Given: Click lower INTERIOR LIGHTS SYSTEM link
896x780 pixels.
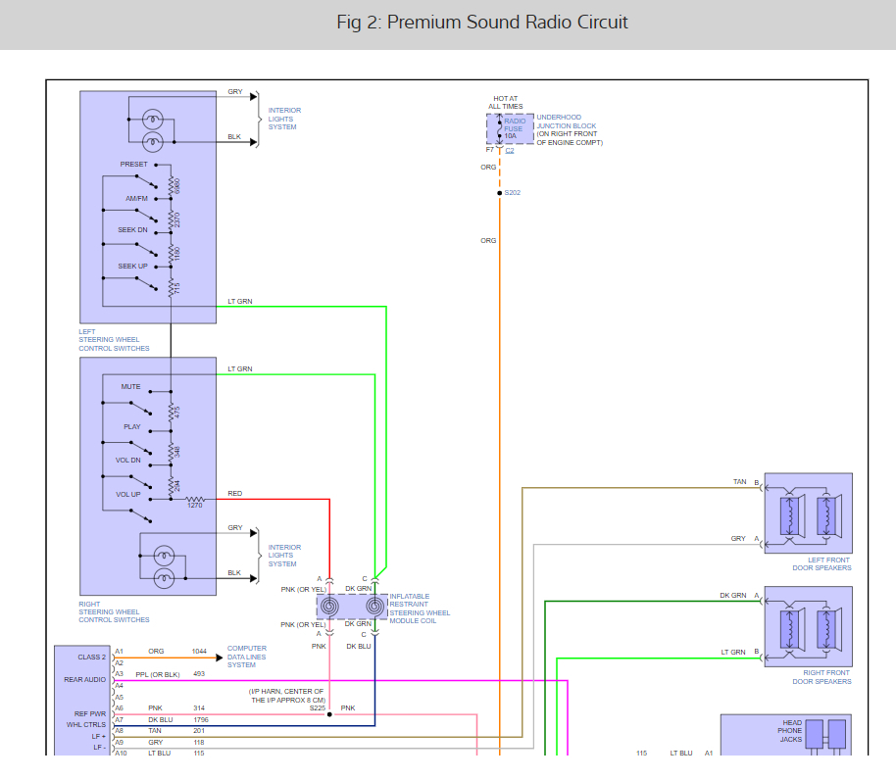Looking at the screenshot, I should tap(284, 556).
